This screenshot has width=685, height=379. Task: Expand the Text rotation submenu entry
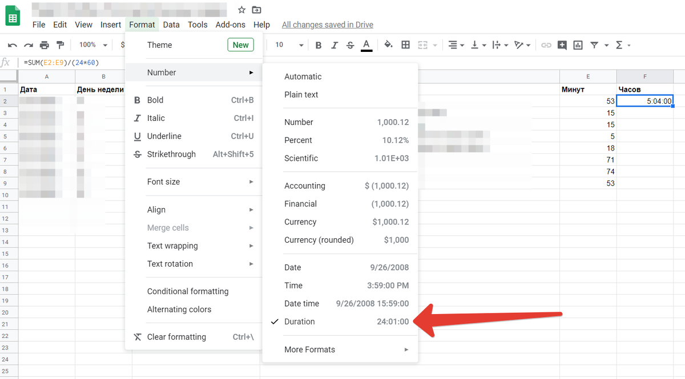(194, 264)
